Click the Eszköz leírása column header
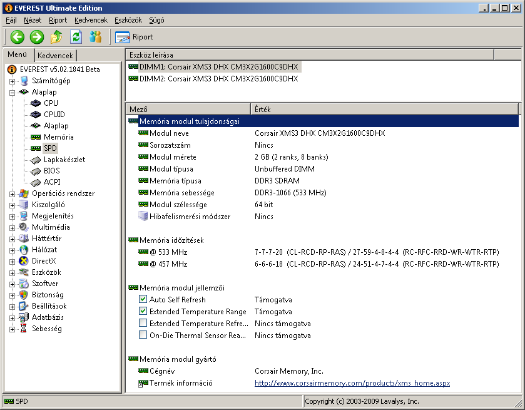The image size is (525, 410). [x=310, y=54]
